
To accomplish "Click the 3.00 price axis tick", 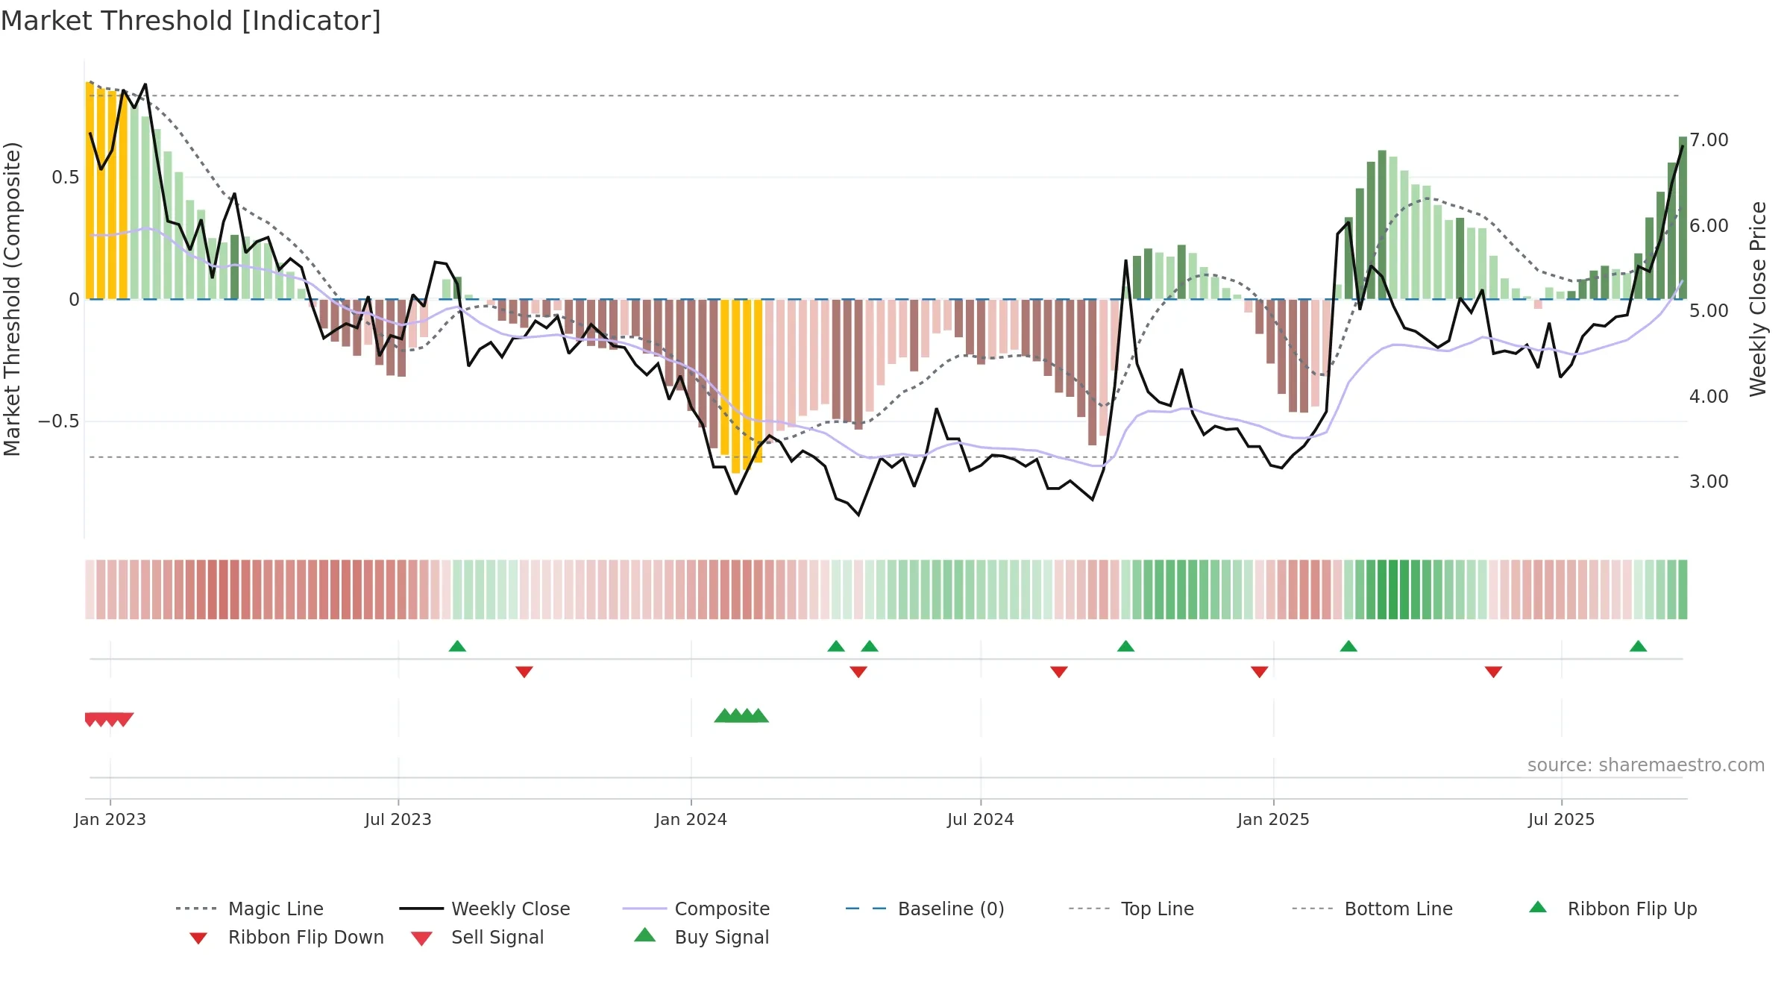I will click(x=1709, y=482).
